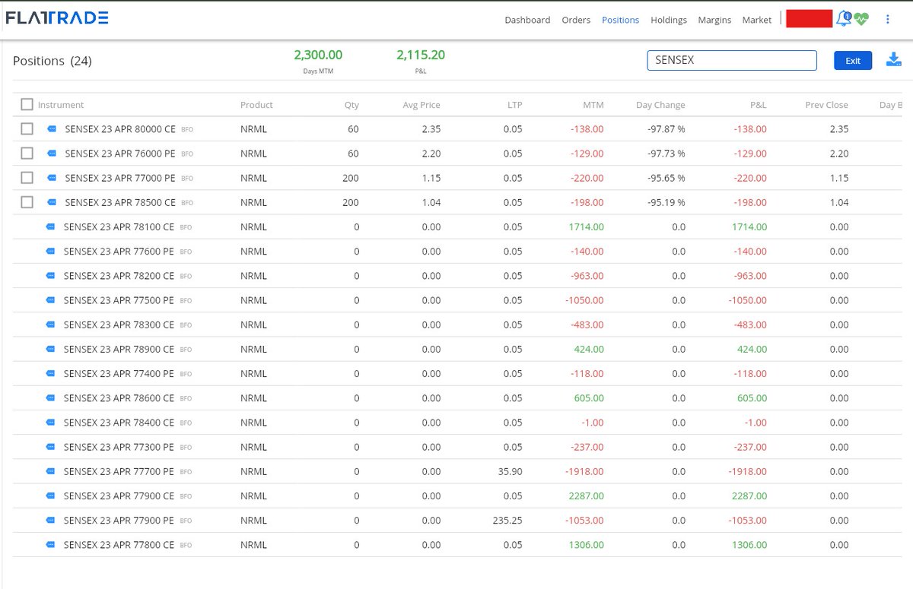The image size is (913, 589).
Task: Click the blue tag icon beside SENSEX 23 APR 78200 CE
Action: point(51,276)
